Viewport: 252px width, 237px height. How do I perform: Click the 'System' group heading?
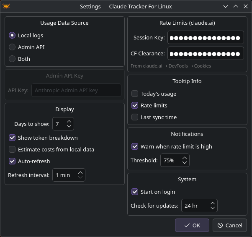tap(187, 180)
